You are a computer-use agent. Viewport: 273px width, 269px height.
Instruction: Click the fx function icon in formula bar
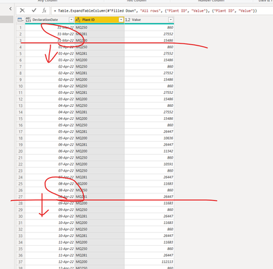pos(44,10)
